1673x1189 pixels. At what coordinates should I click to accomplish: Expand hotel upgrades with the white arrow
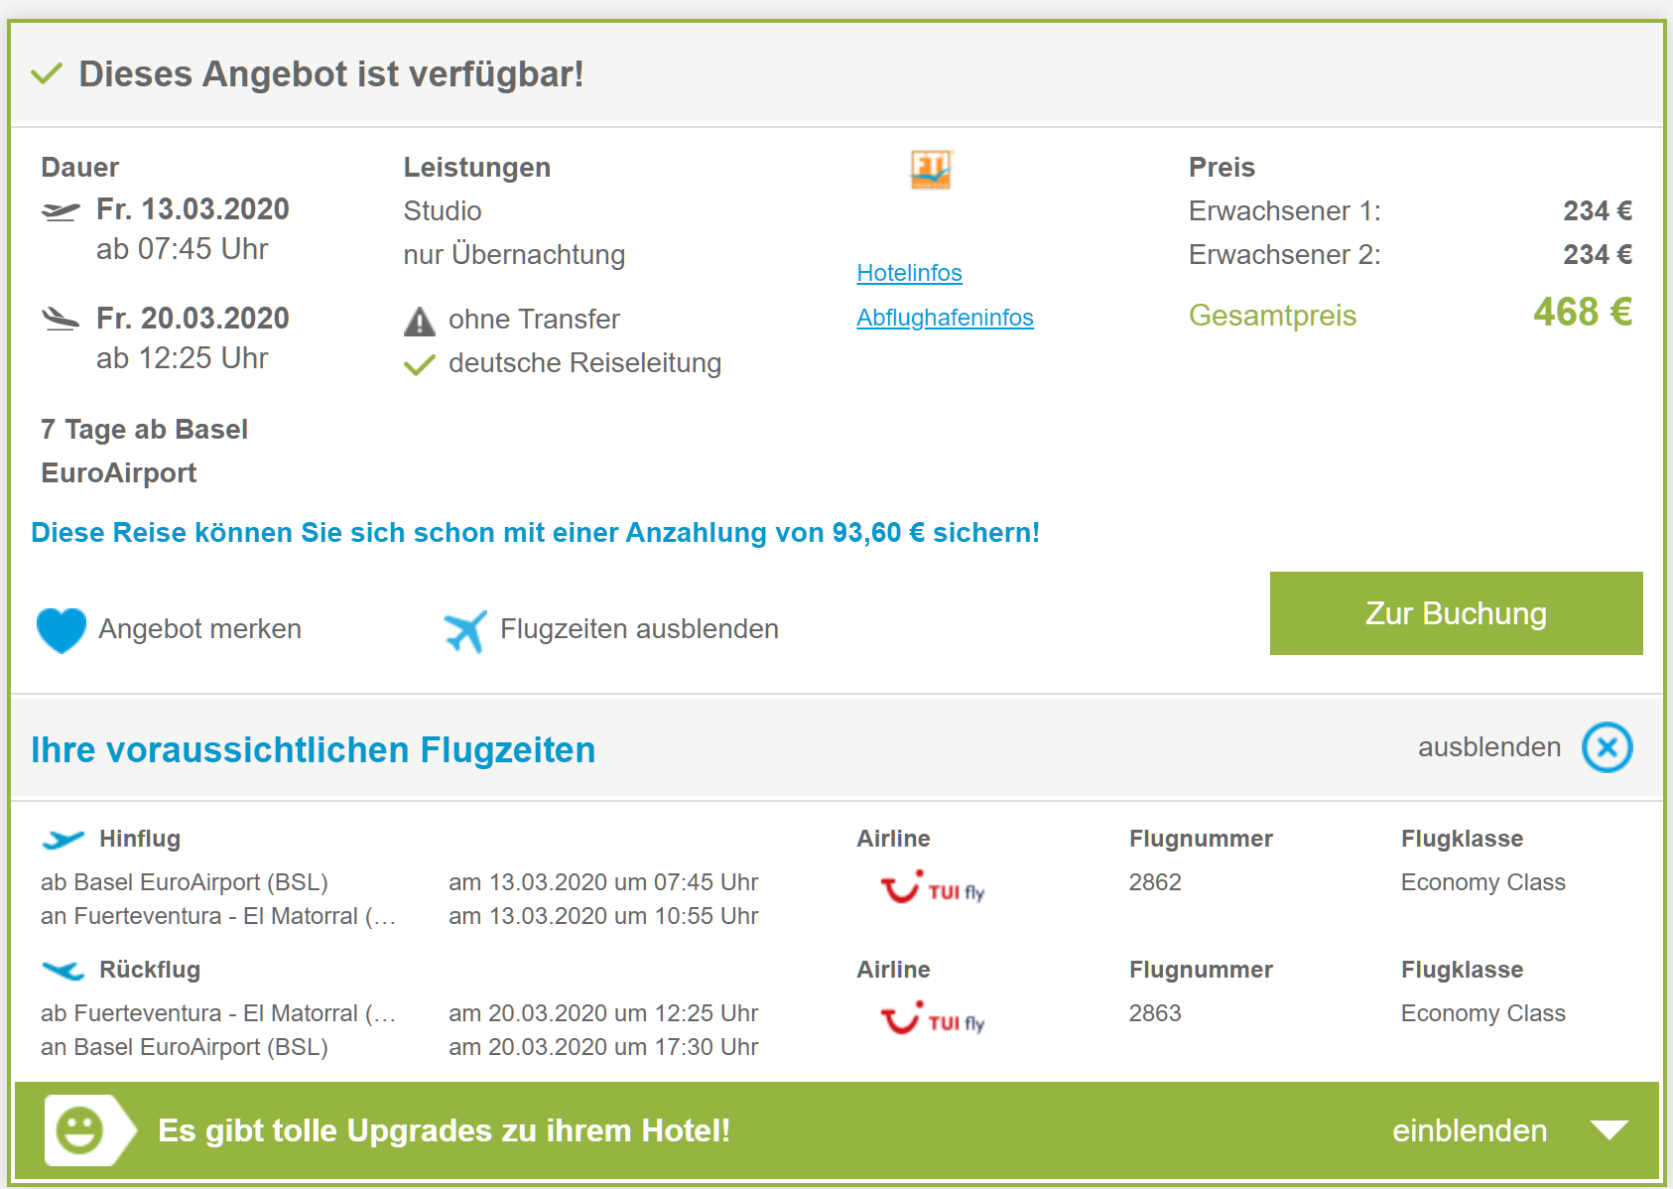tap(1609, 1130)
